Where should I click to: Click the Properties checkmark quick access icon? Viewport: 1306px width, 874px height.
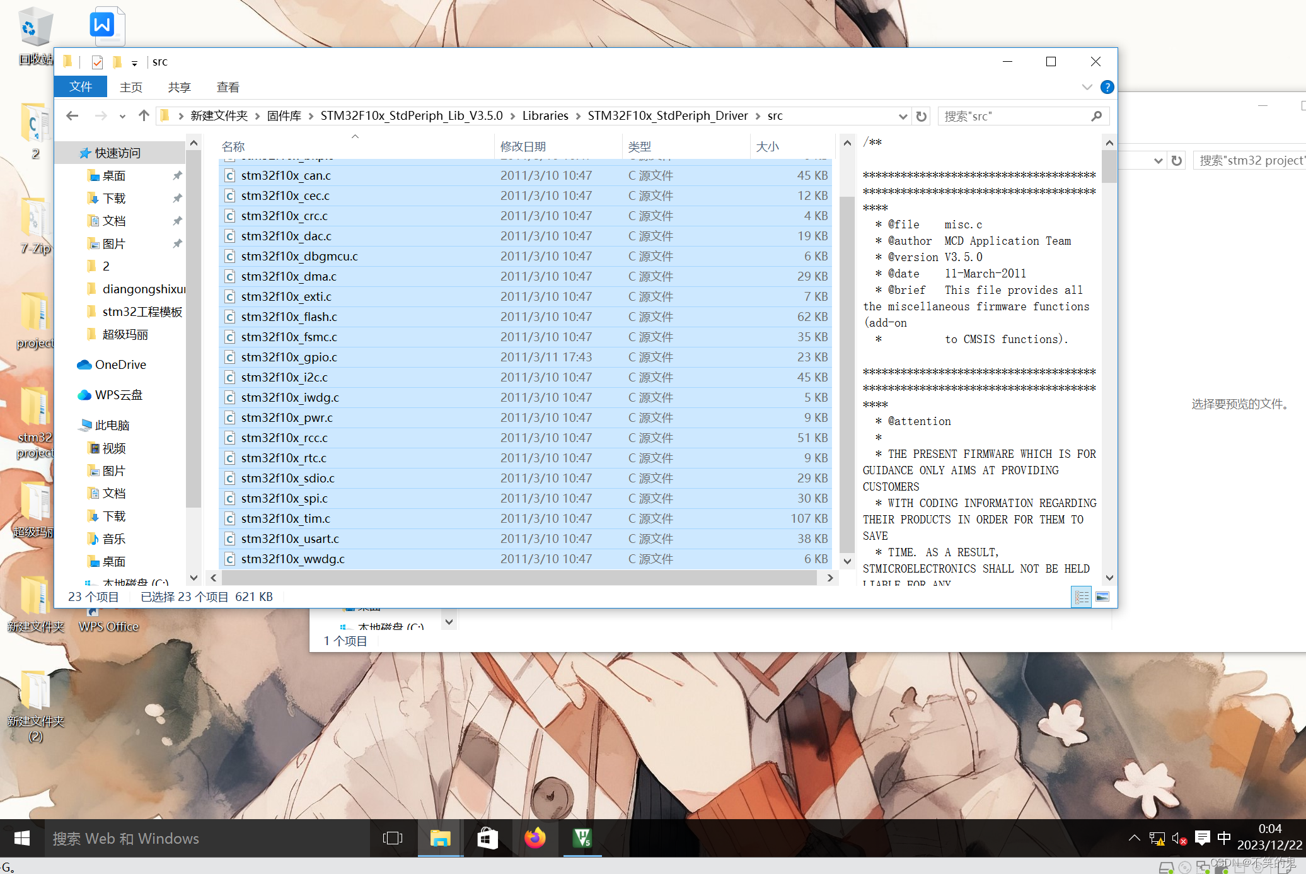point(97,62)
